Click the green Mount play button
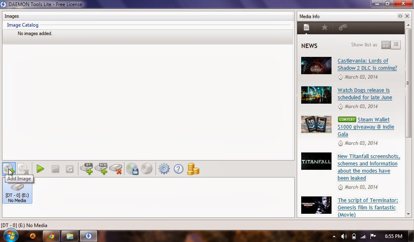The image size is (414, 242). pyautogui.click(x=40, y=169)
